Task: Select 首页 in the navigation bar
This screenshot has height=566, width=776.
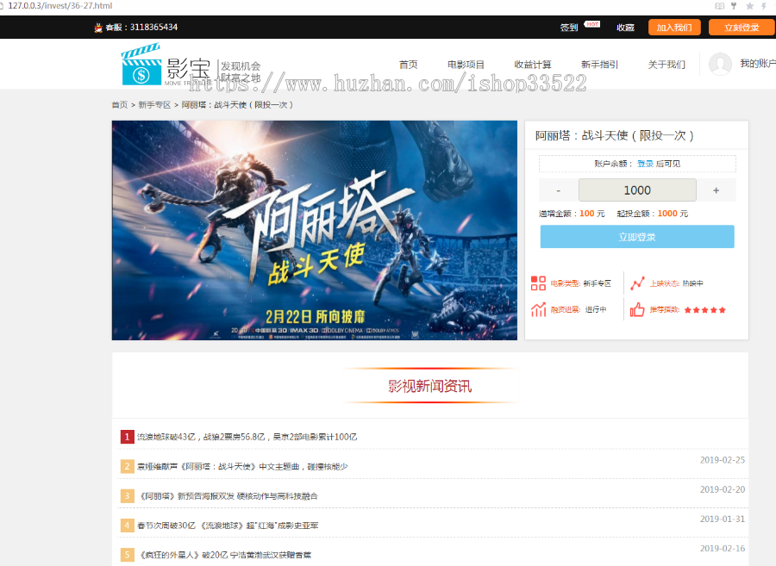Action: (408, 64)
